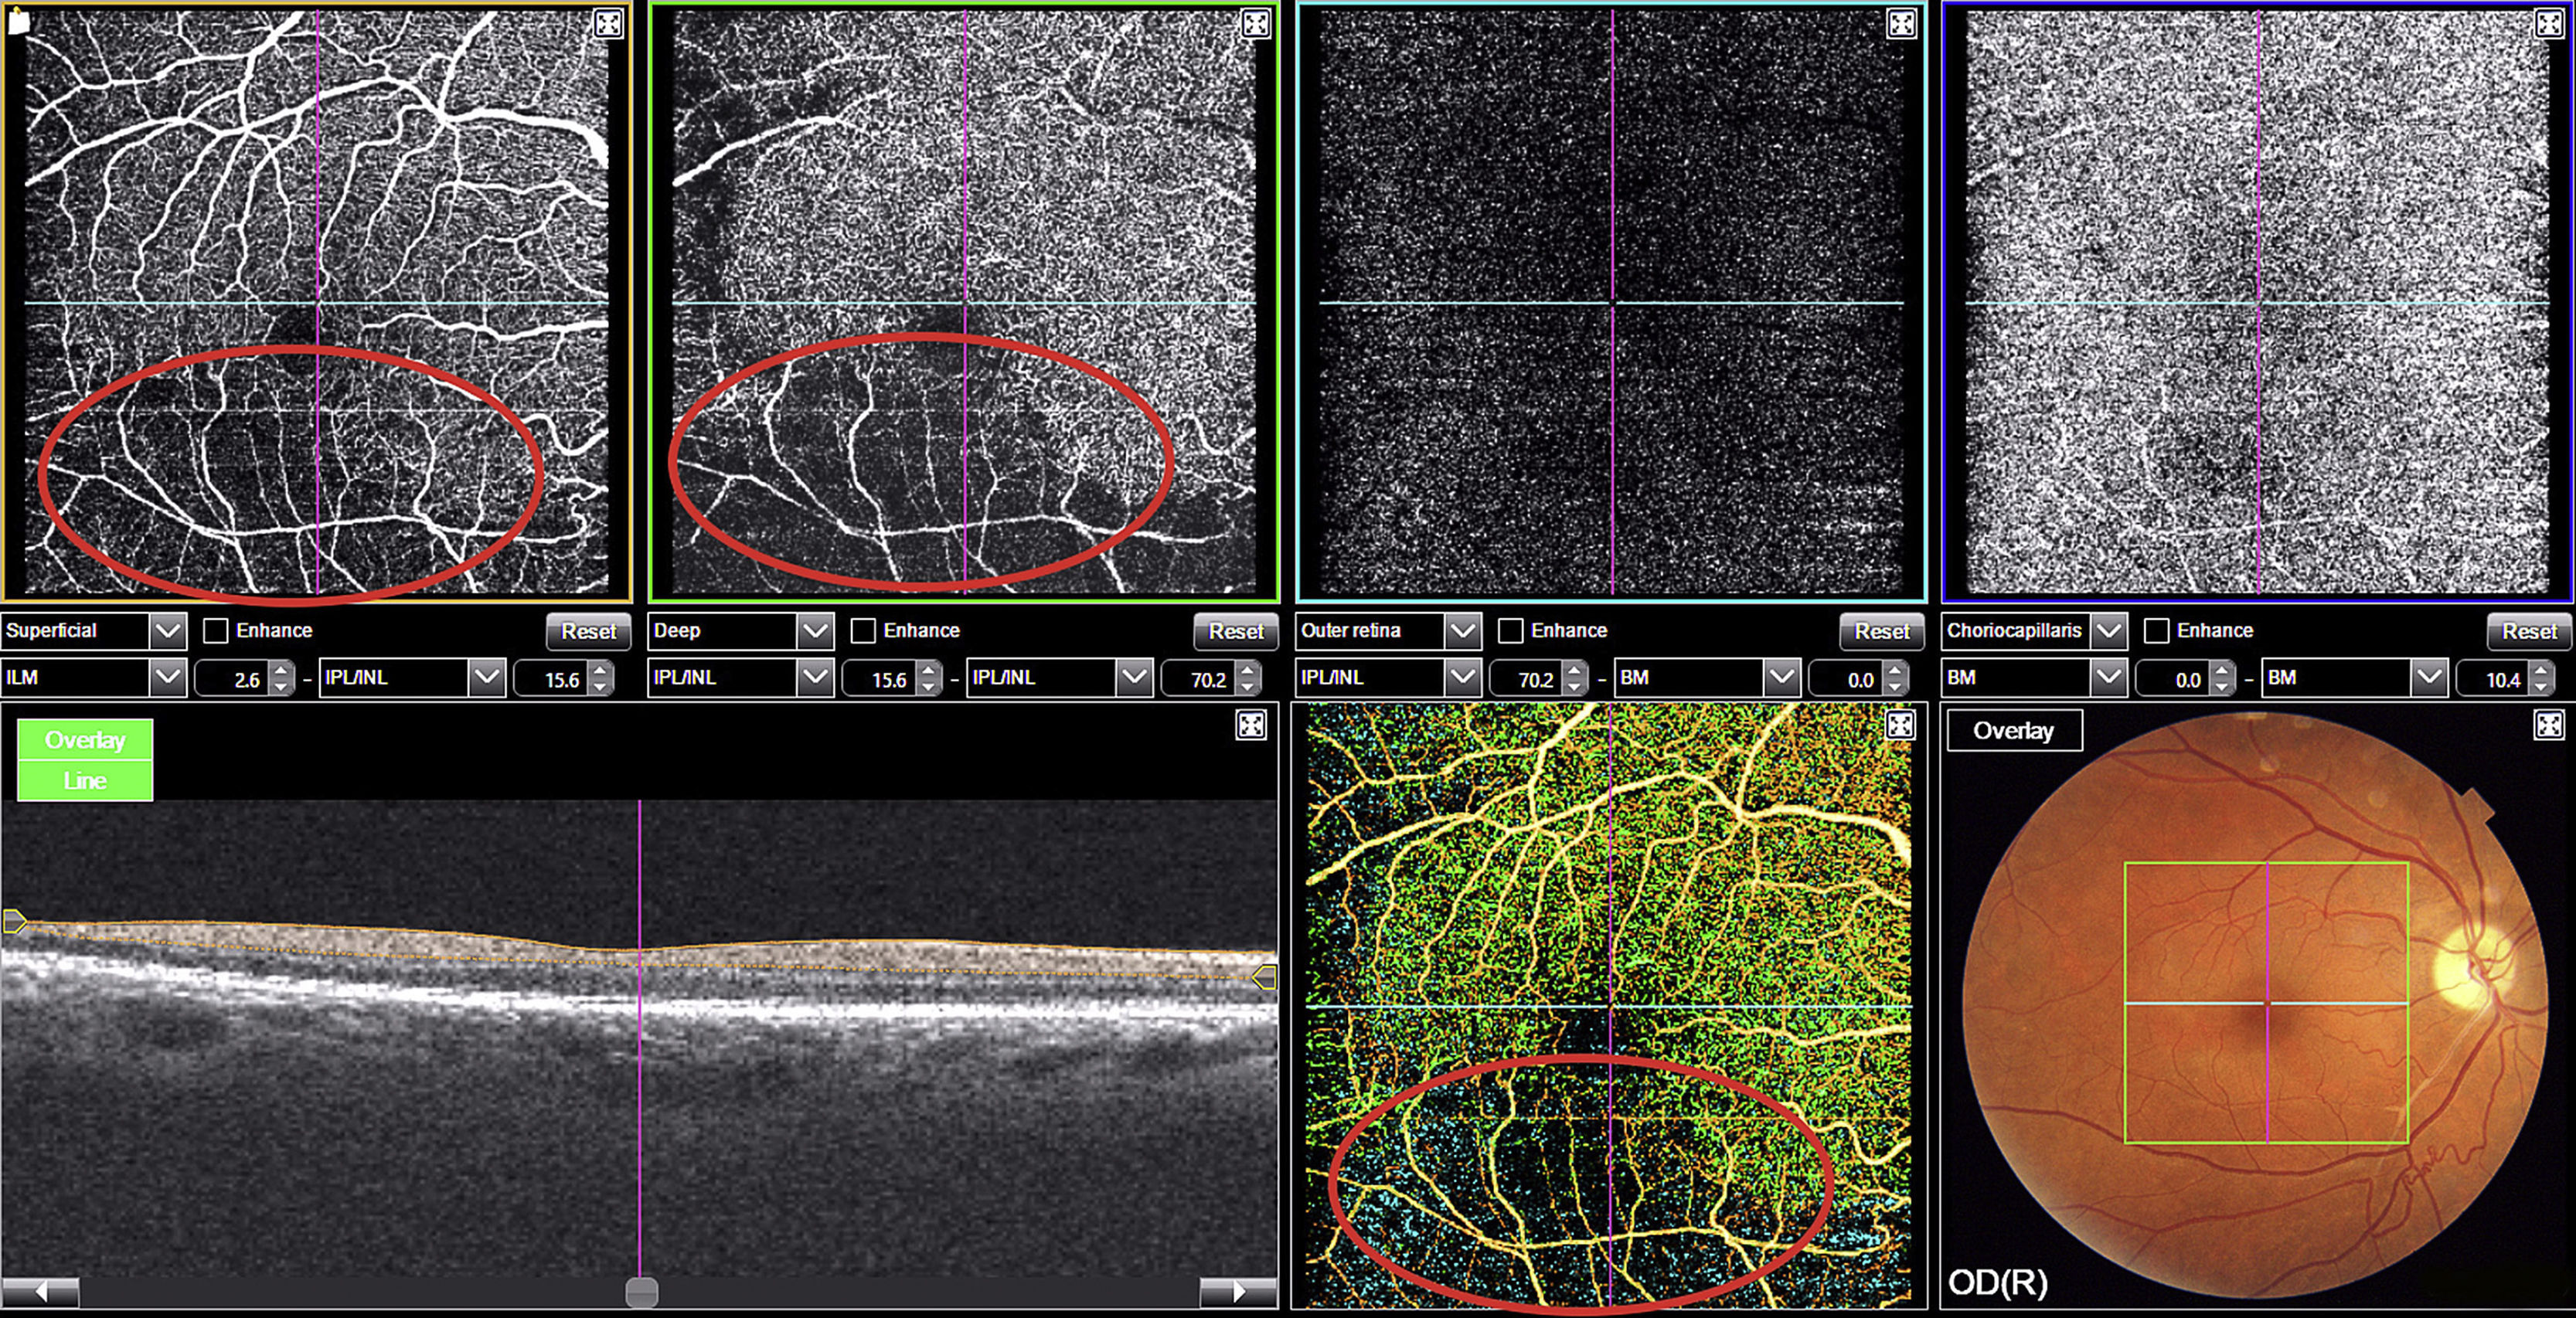
Task: Maximize the Choriocapillaris panel
Action: [2548, 24]
